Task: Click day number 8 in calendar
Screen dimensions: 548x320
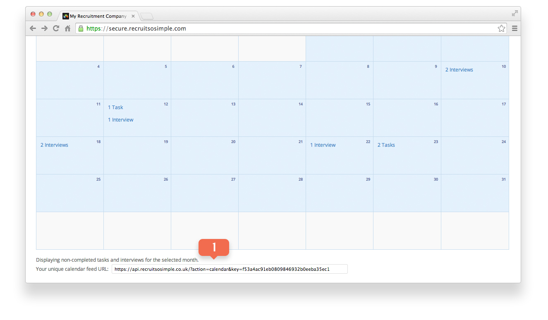Action: [368, 67]
